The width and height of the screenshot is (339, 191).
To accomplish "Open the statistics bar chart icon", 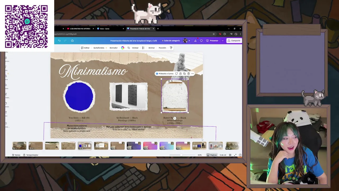I will (195, 41).
